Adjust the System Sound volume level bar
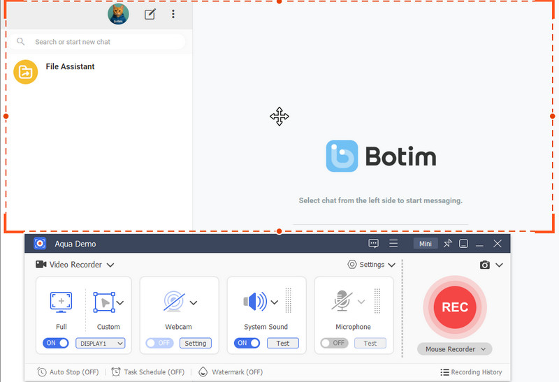This screenshot has width=559, height=382. coord(289,301)
